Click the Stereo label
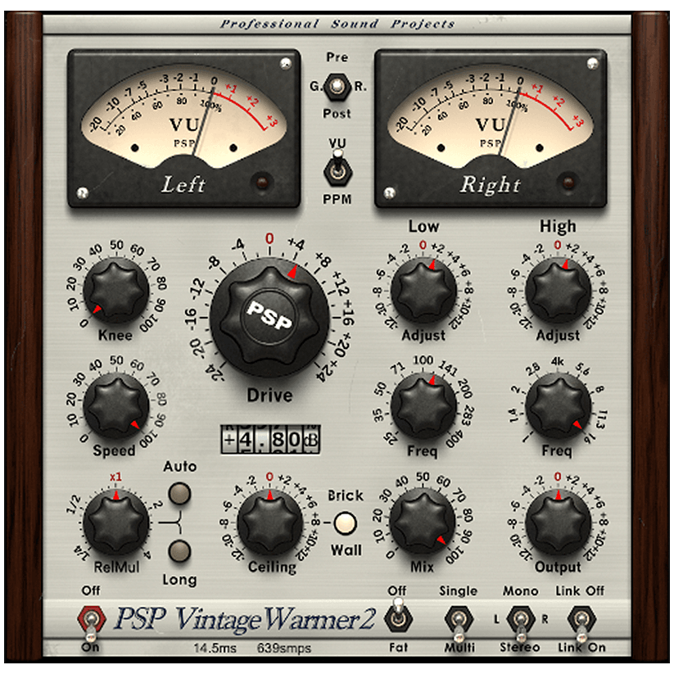 520,647
